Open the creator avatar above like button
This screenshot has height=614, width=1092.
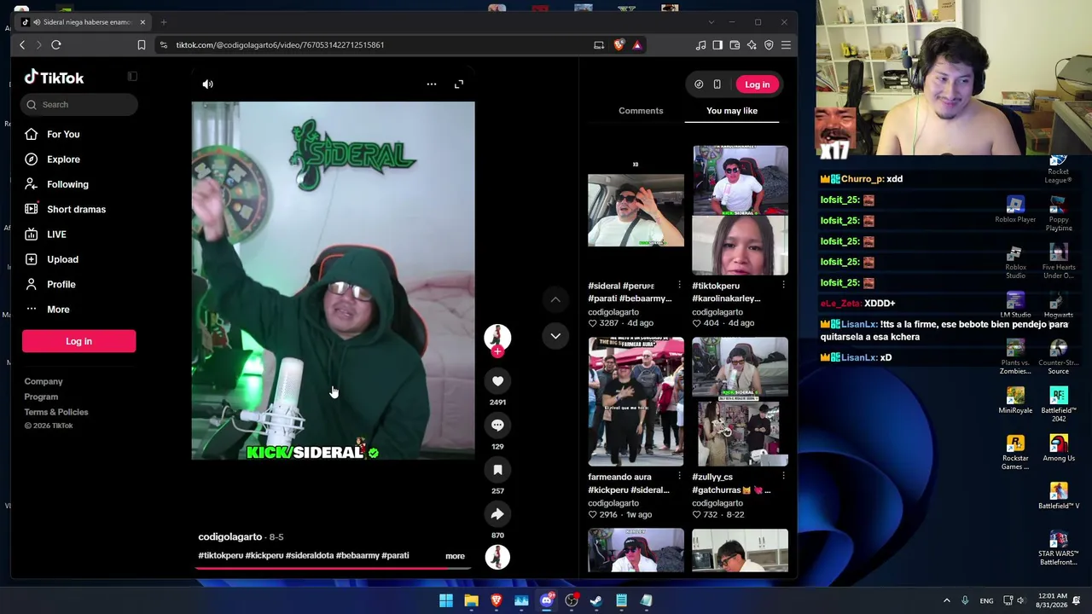pyautogui.click(x=497, y=336)
